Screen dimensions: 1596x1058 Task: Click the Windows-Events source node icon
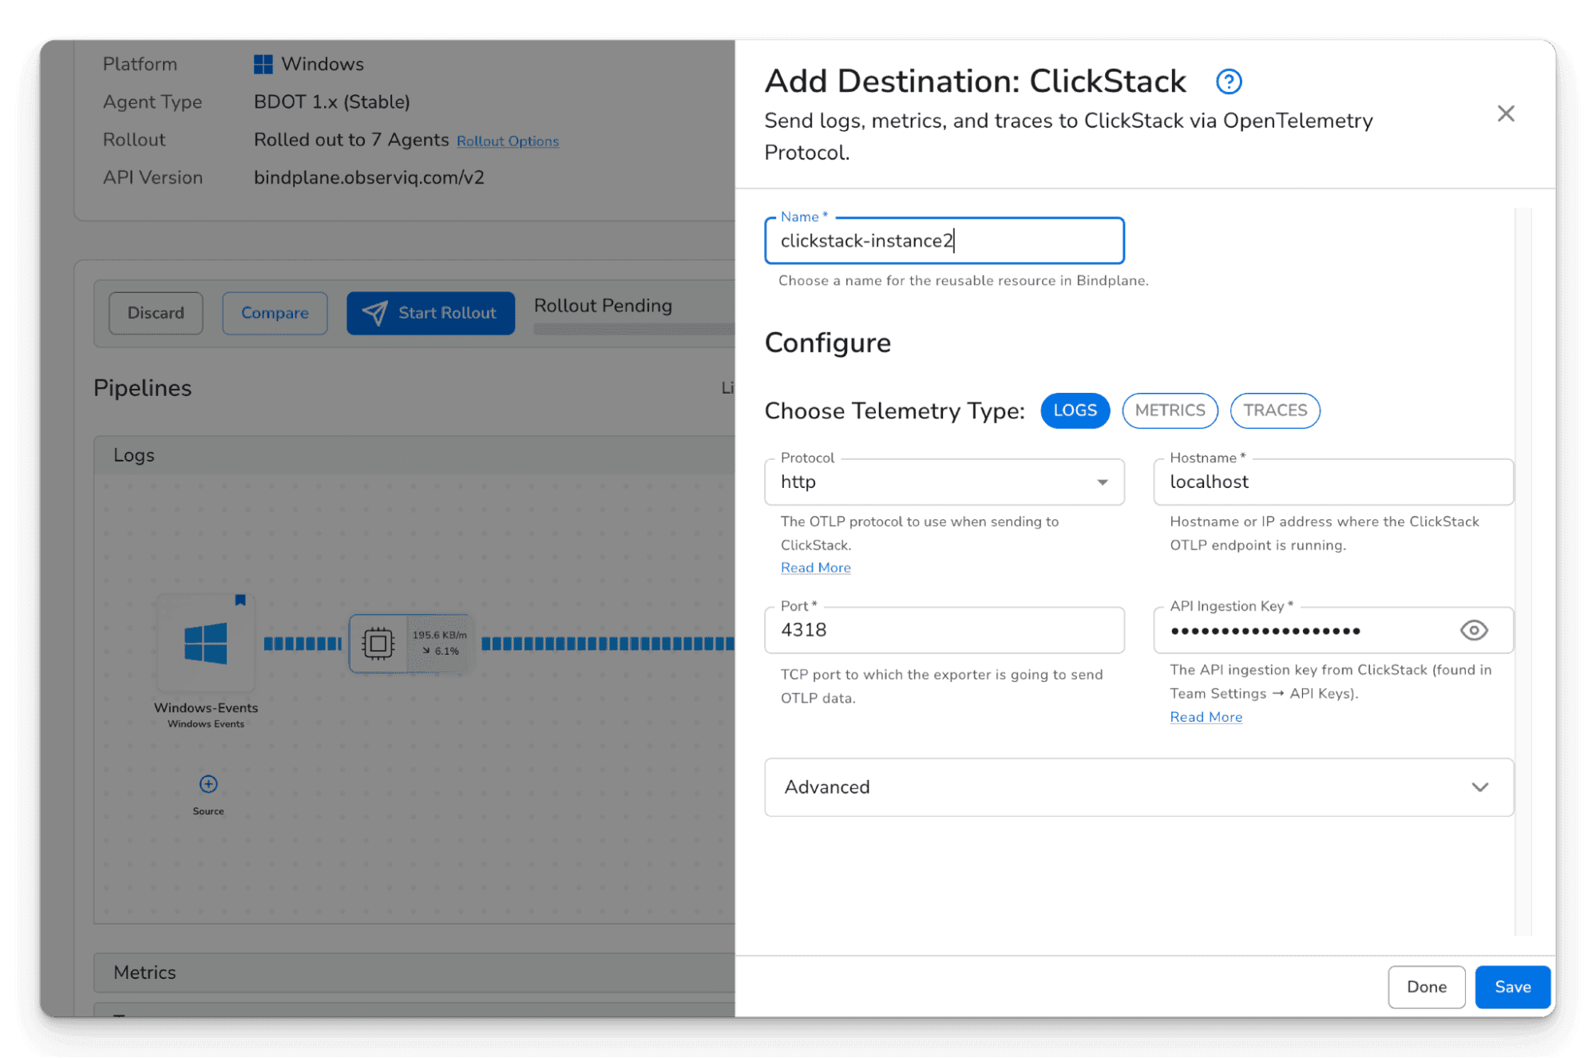[206, 644]
